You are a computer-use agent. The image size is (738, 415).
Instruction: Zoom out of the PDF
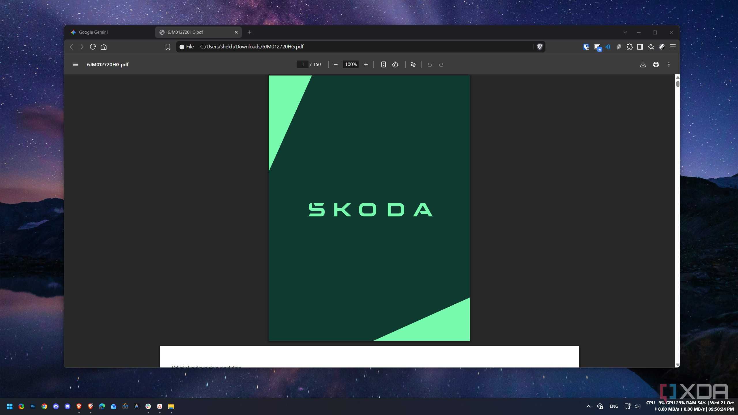[336, 65]
